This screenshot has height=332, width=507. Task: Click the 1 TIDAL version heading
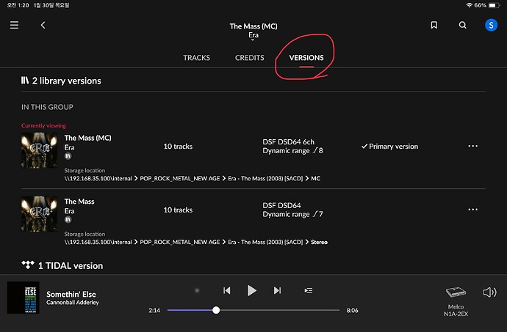pos(71,266)
